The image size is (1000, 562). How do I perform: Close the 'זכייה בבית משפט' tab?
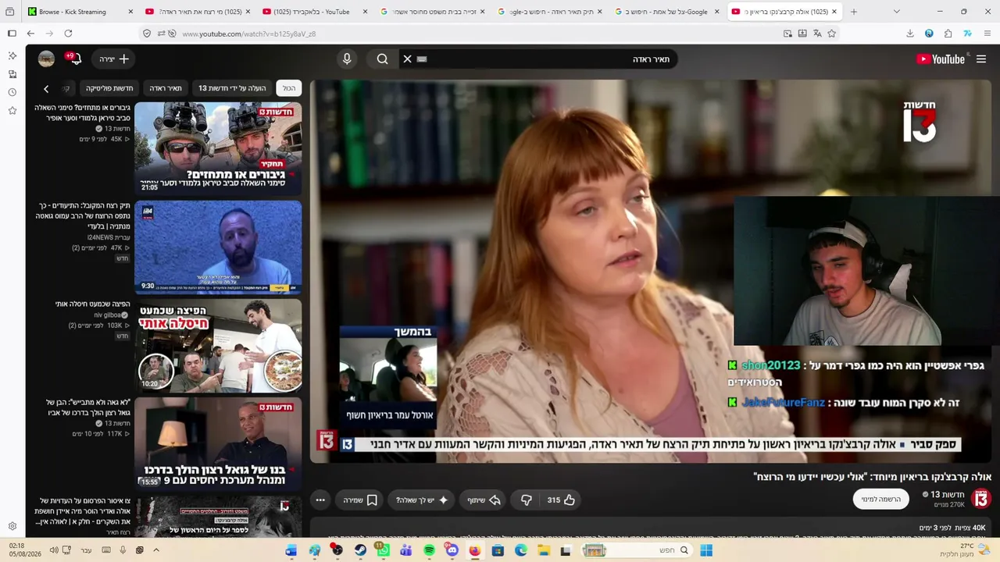tap(482, 12)
